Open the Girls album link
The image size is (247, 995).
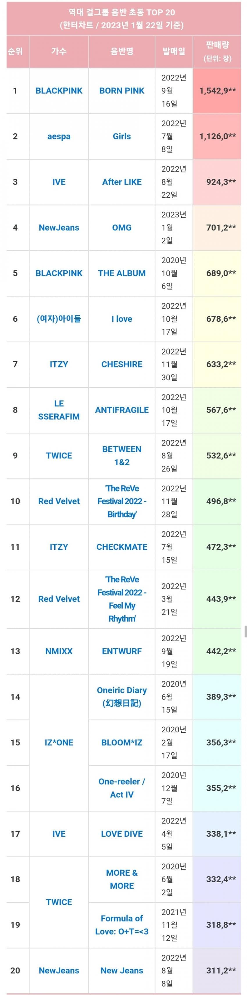click(x=122, y=136)
